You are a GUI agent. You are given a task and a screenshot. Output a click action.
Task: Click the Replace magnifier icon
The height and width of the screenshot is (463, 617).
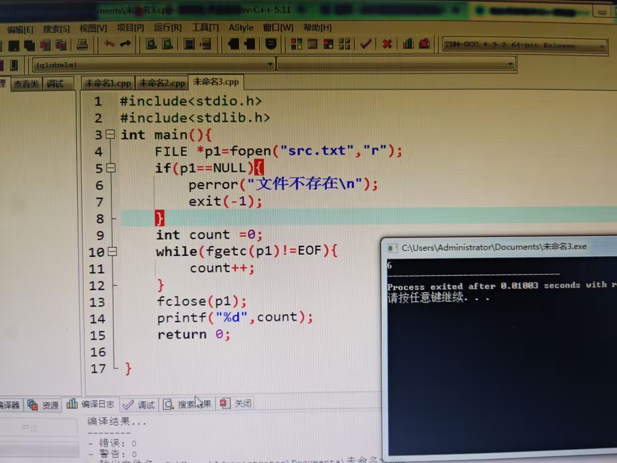(x=166, y=44)
